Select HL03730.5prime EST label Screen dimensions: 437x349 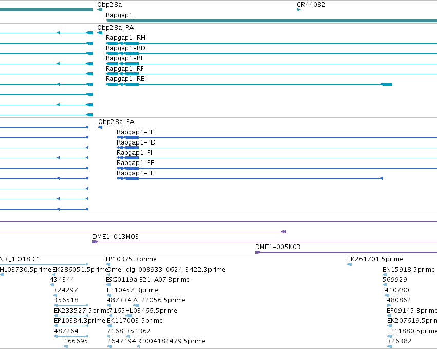[26, 270]
